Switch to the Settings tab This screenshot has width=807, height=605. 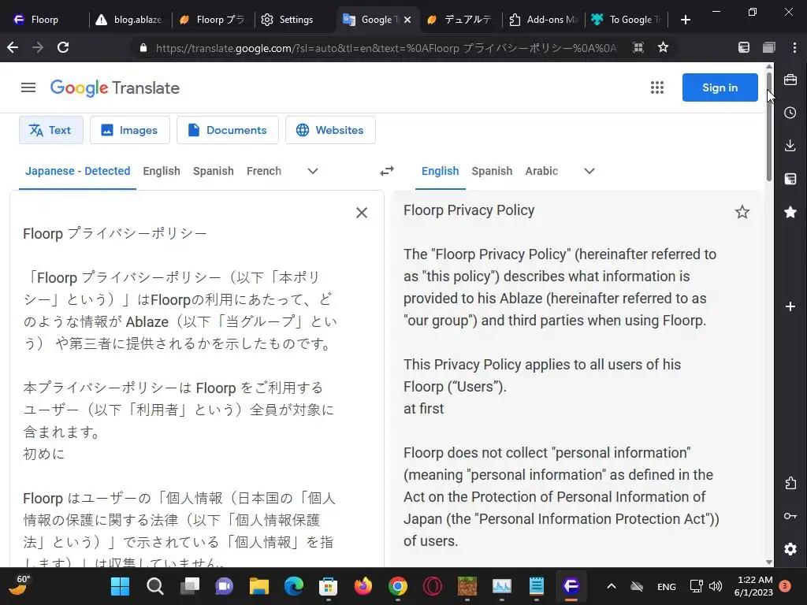[295, 20]
